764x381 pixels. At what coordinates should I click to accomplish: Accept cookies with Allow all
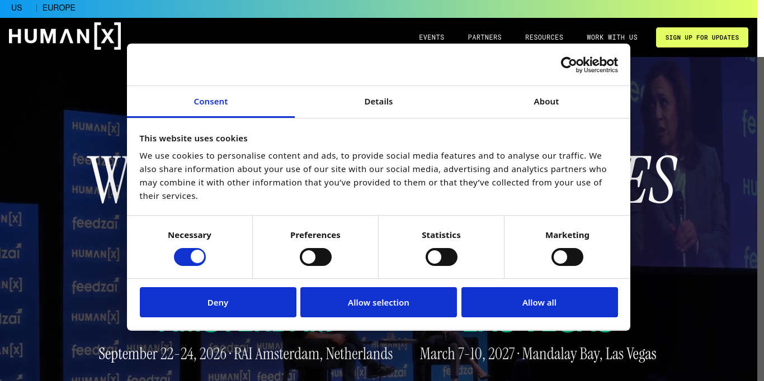pyautogui.click(x=540, y=302)
